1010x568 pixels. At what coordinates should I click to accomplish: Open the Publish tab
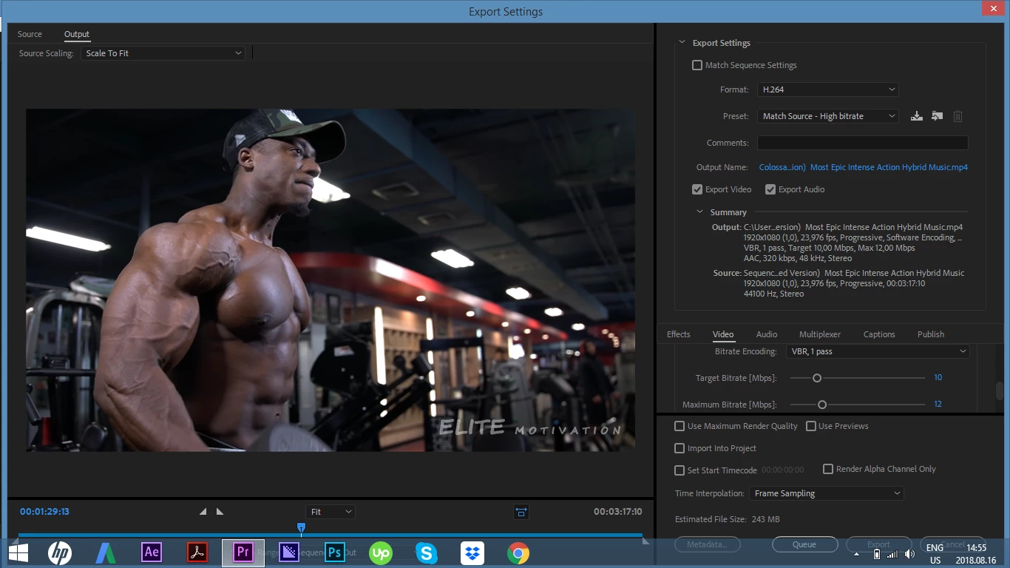click(x=931, y=334)
